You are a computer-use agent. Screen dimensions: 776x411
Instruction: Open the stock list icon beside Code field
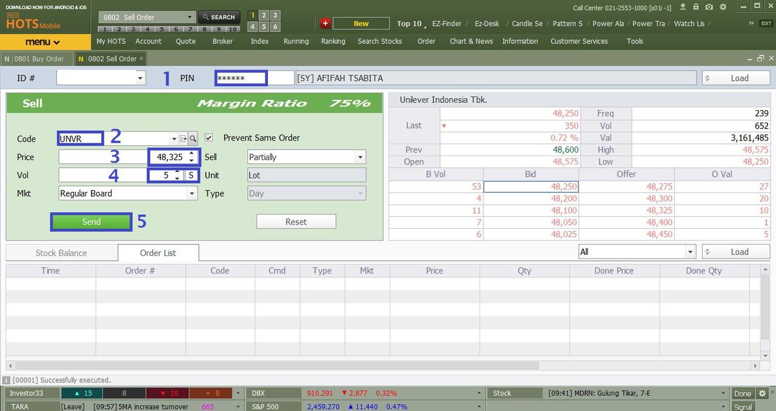tap(184, 139)
